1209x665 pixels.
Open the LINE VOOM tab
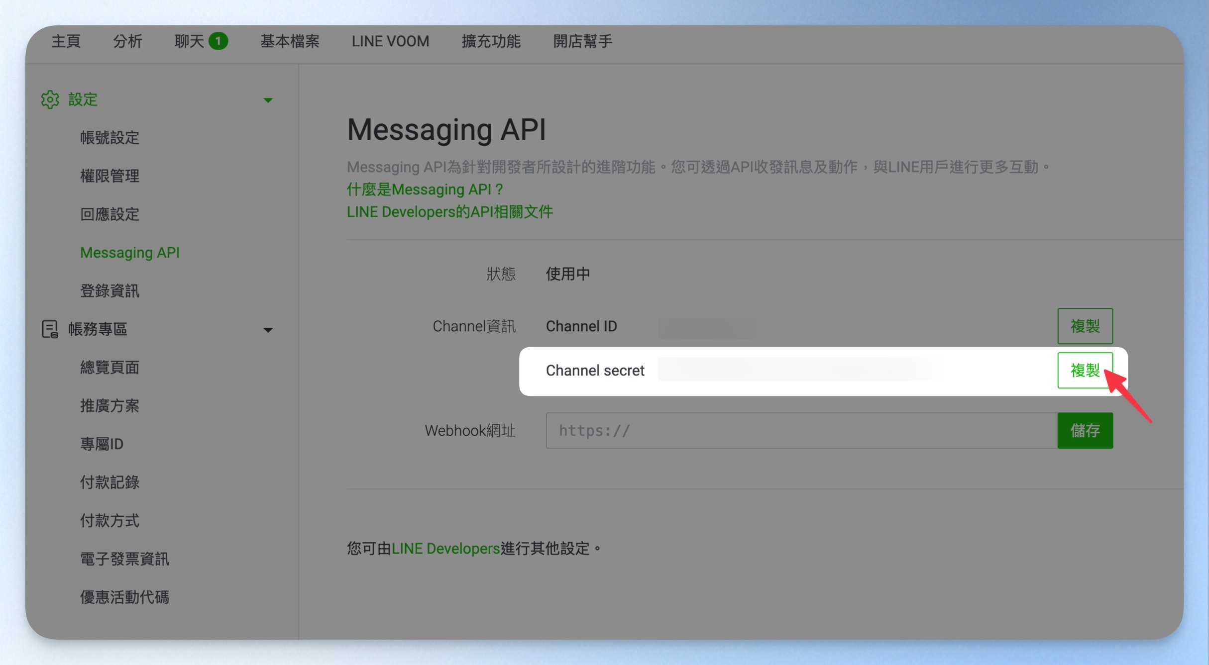point(390,41)
